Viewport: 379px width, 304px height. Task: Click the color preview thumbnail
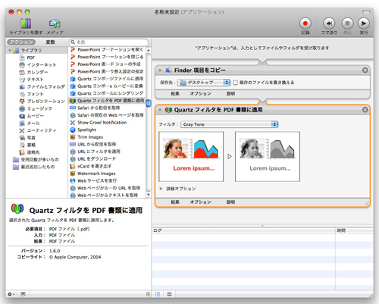(x=191, y=156)
